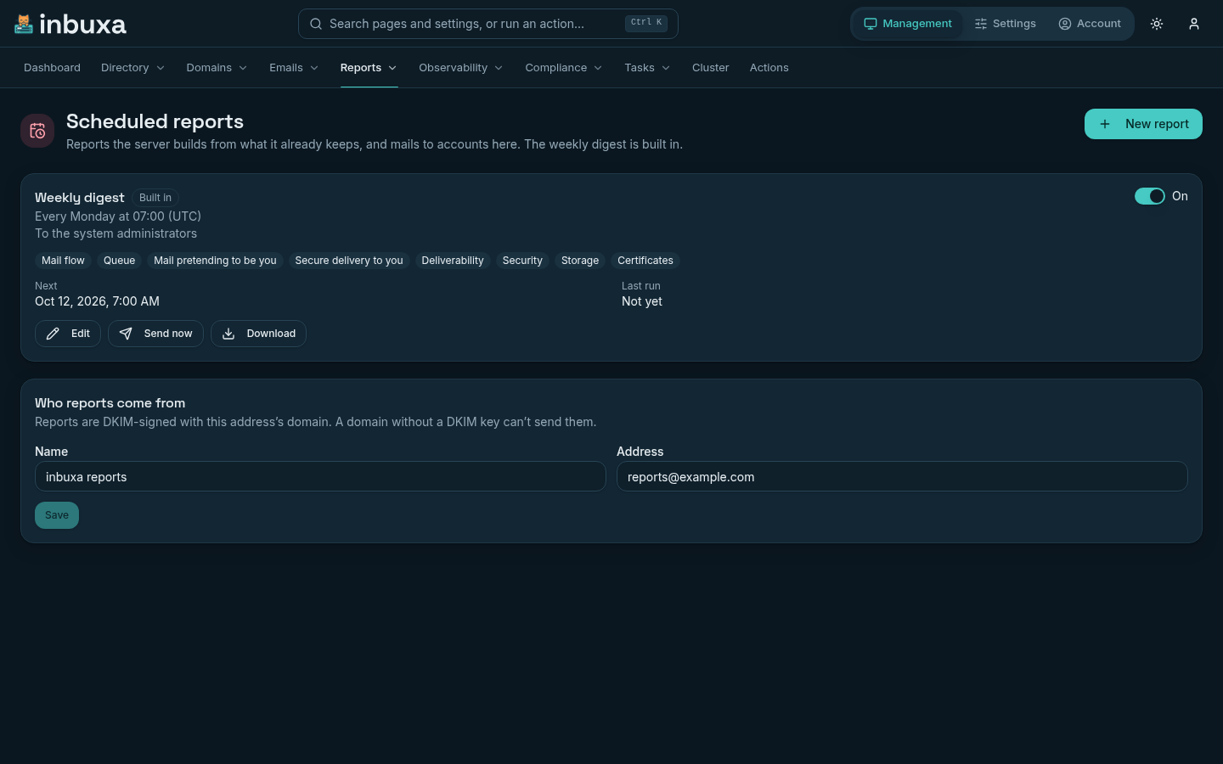1223x764 pixels.
Task: Click the 'Oct 12, 2026, 7:00 AM' value
Action: click(x=97, y=301)
